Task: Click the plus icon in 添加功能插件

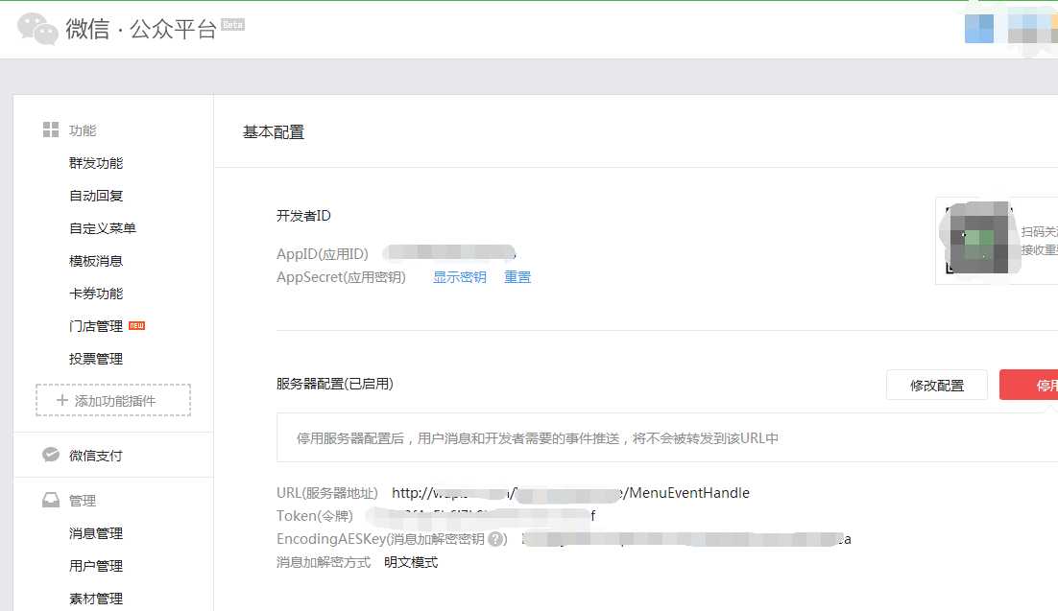Action: (62, 400)
